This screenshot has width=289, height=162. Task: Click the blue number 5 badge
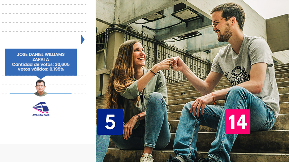click(110, 122)
